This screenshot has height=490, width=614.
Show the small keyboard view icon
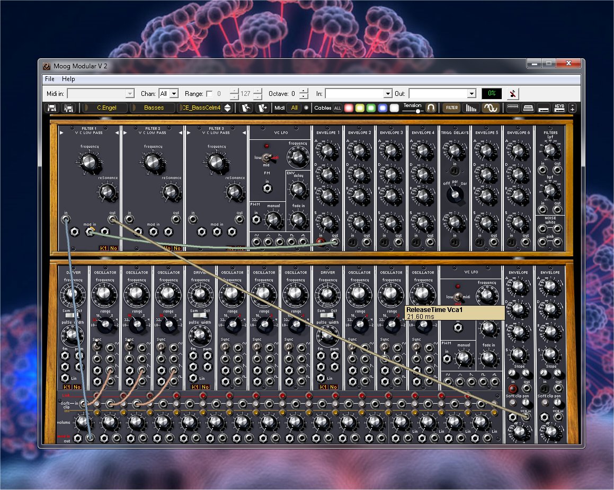(513, 108)
